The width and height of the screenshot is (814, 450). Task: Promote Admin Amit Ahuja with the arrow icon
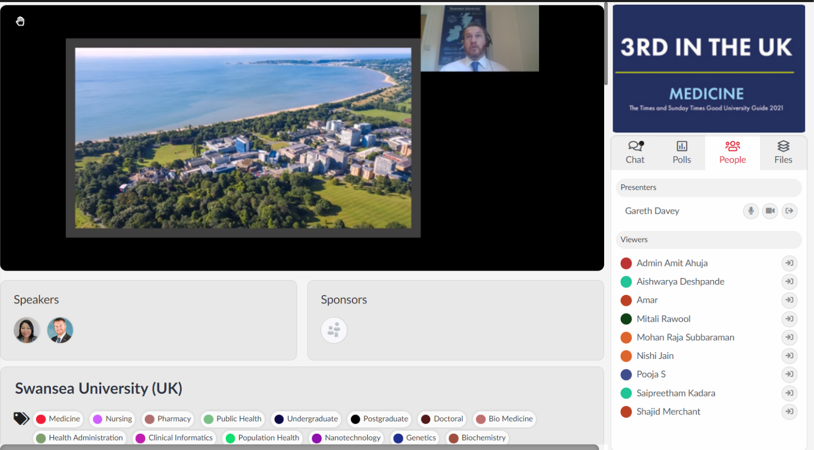coord(790,263)
